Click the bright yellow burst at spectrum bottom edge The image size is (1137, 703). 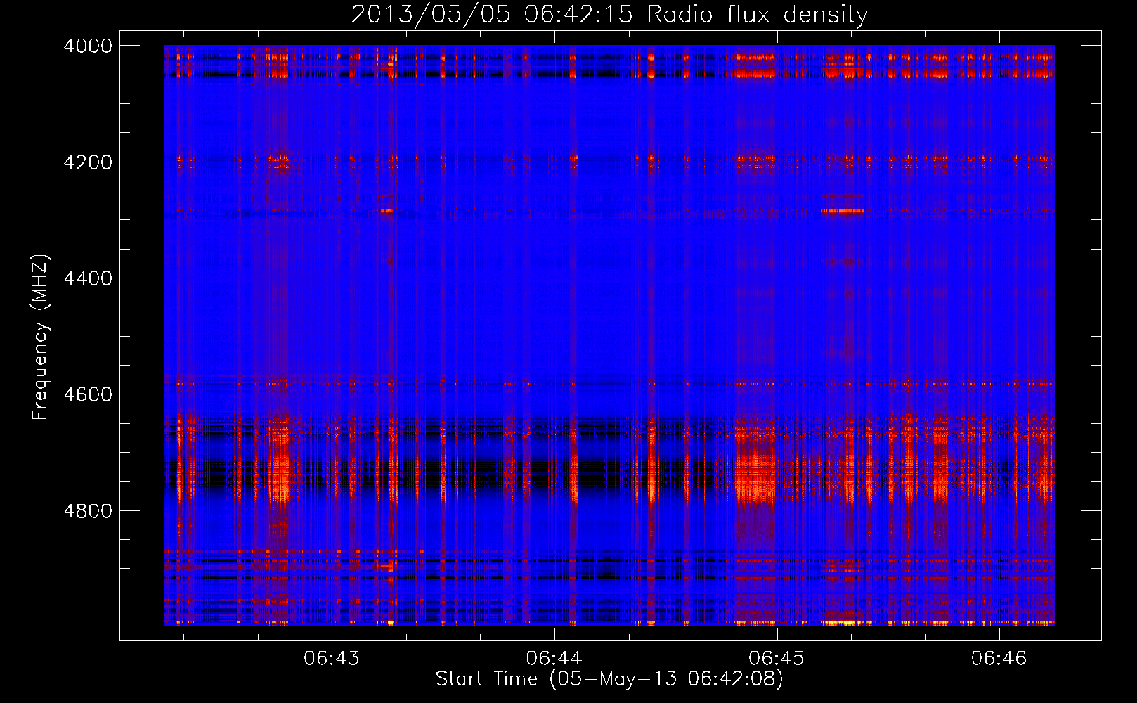(840, 624)
